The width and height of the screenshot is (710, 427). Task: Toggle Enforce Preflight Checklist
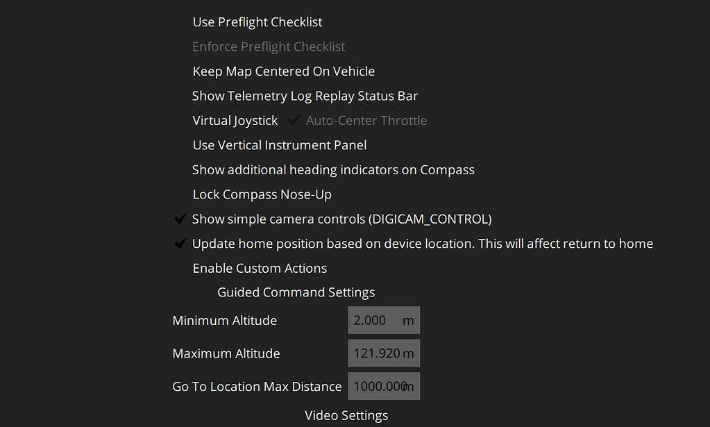pyautogui.click(x=269, y=46)
